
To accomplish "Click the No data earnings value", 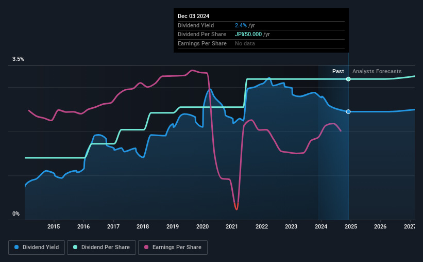I will pyautogui.click(x=245, y=43).
